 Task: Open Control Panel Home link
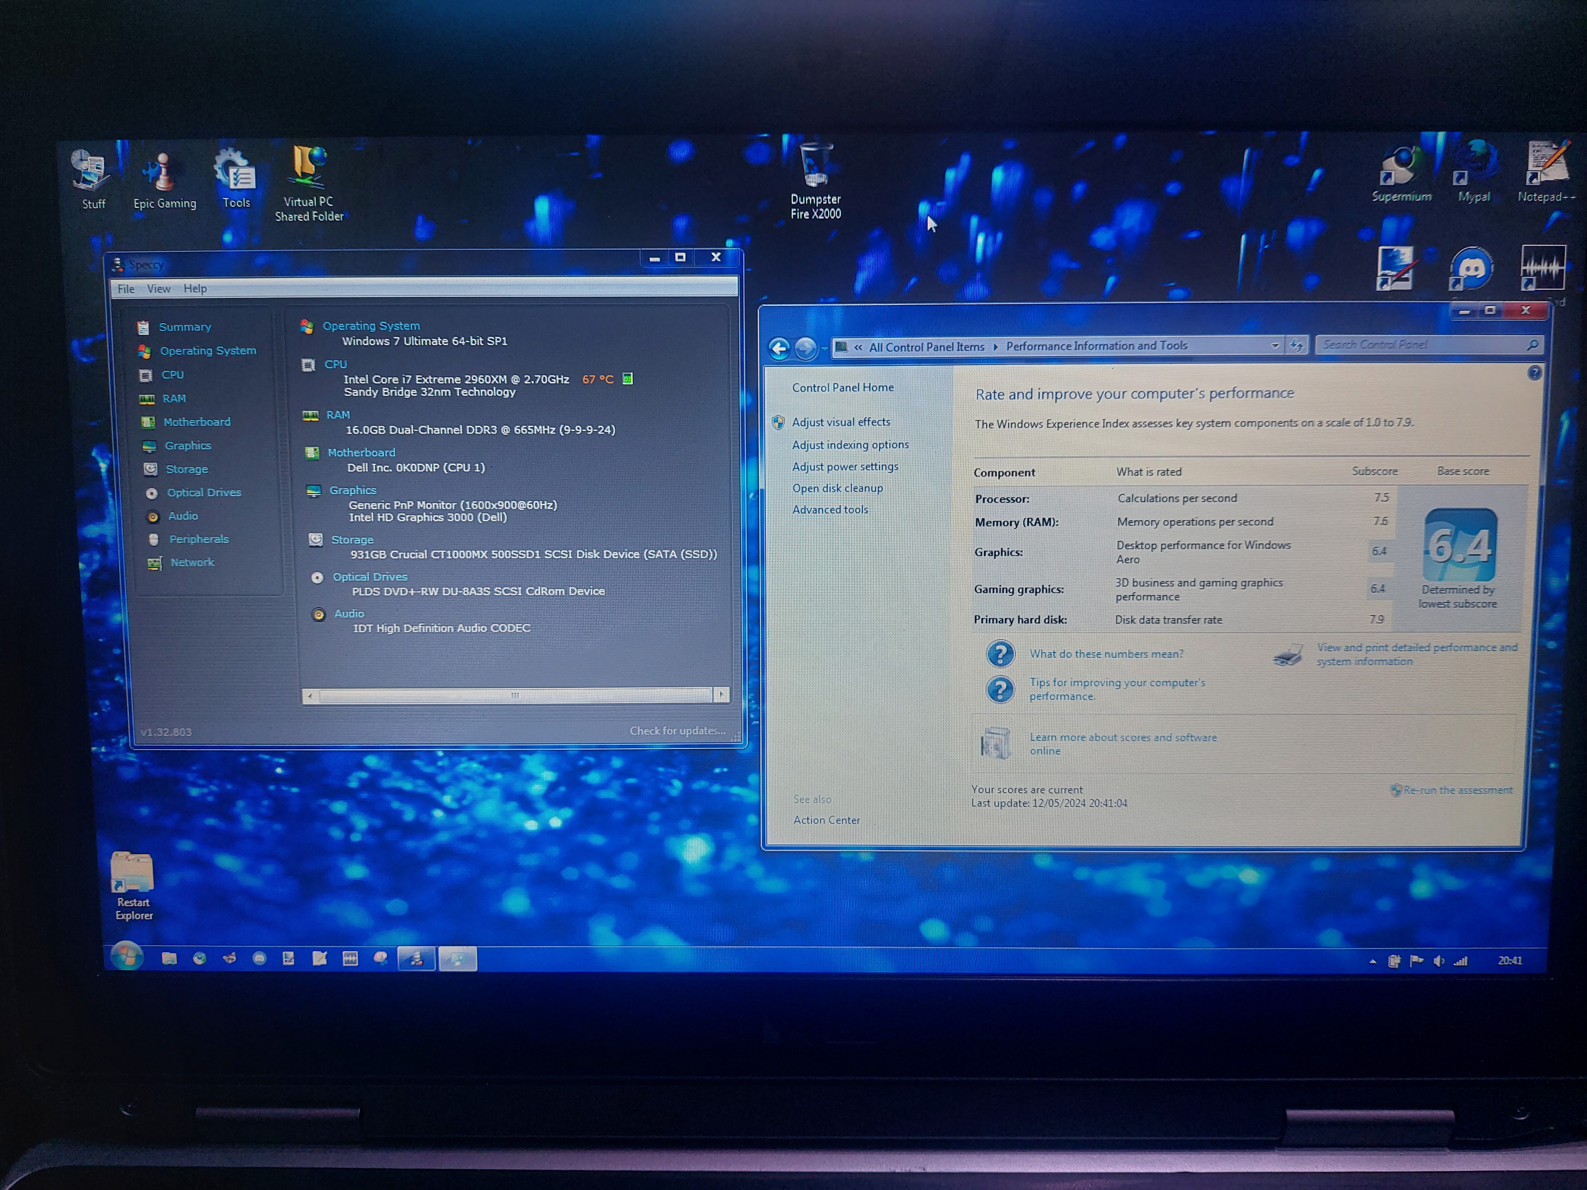[842, 387]
